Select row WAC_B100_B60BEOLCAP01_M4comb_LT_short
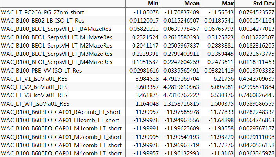276x157 pixels. [61, 153]
